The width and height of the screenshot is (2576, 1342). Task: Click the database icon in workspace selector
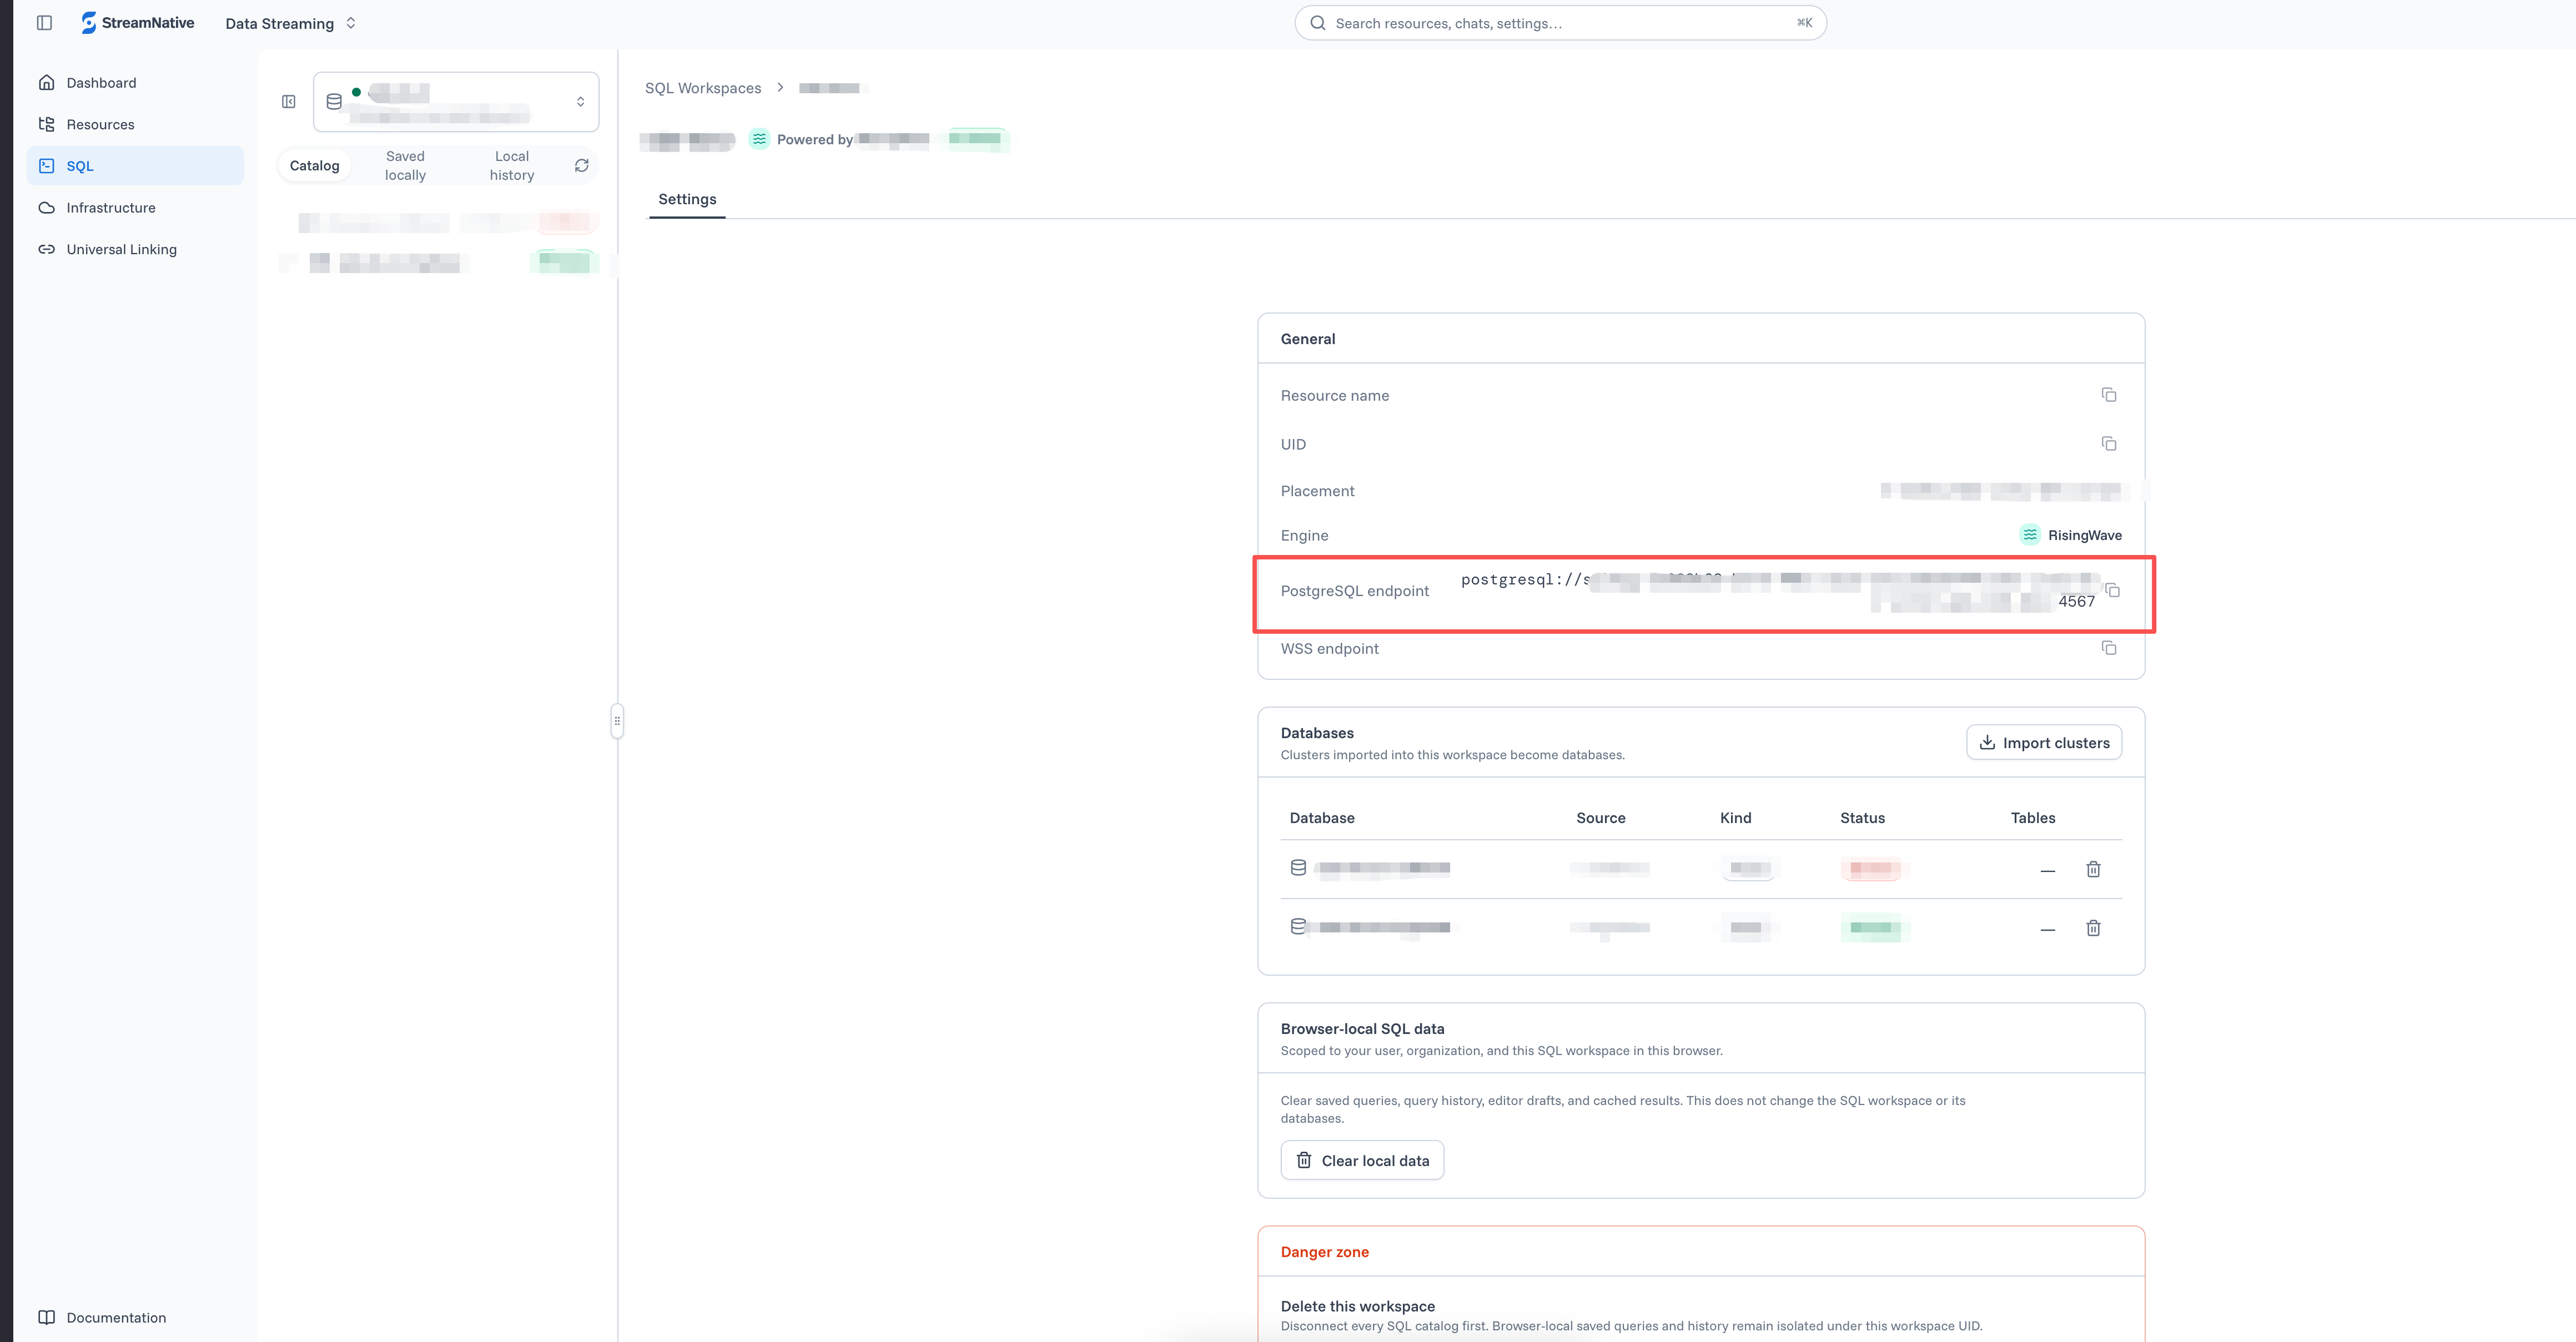pos(334,102)
